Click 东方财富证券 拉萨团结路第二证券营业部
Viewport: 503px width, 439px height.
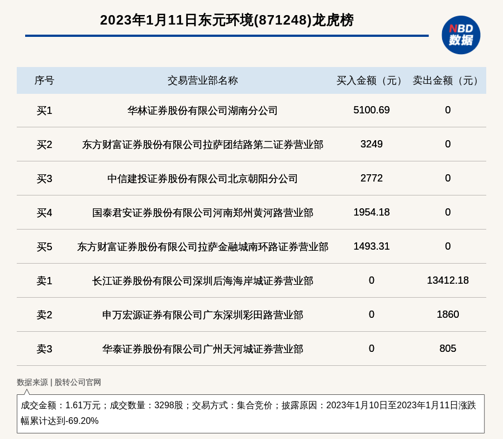pyautogui.click(x=203, y=145)
